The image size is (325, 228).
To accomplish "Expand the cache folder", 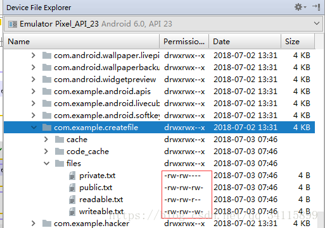I will point(46,140).
